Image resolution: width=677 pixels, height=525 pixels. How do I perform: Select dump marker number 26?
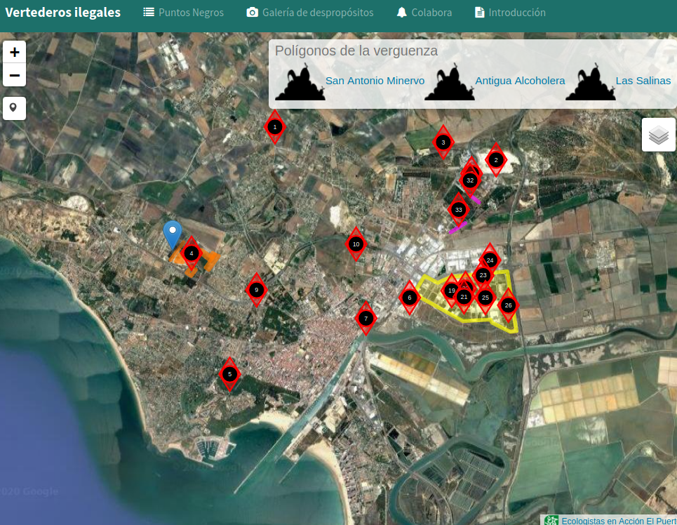(x=508, y=305)
